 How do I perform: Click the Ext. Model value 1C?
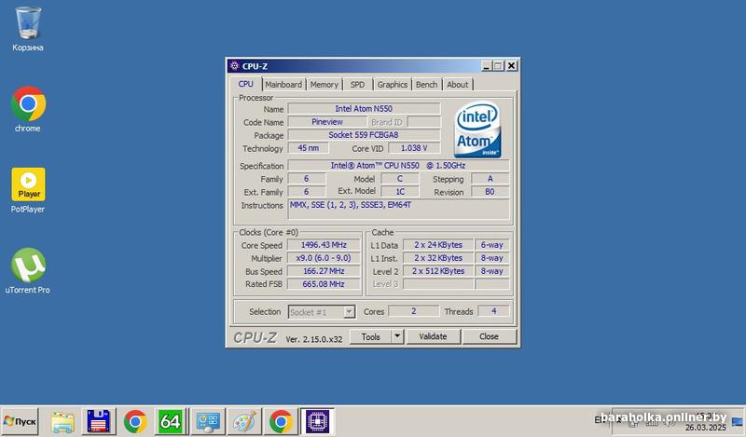click(400, 192)
